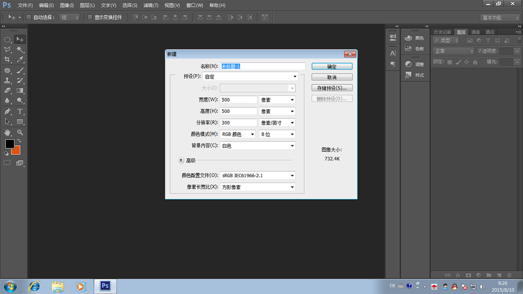Toggle lock transparent pixels

pos(450,62)
